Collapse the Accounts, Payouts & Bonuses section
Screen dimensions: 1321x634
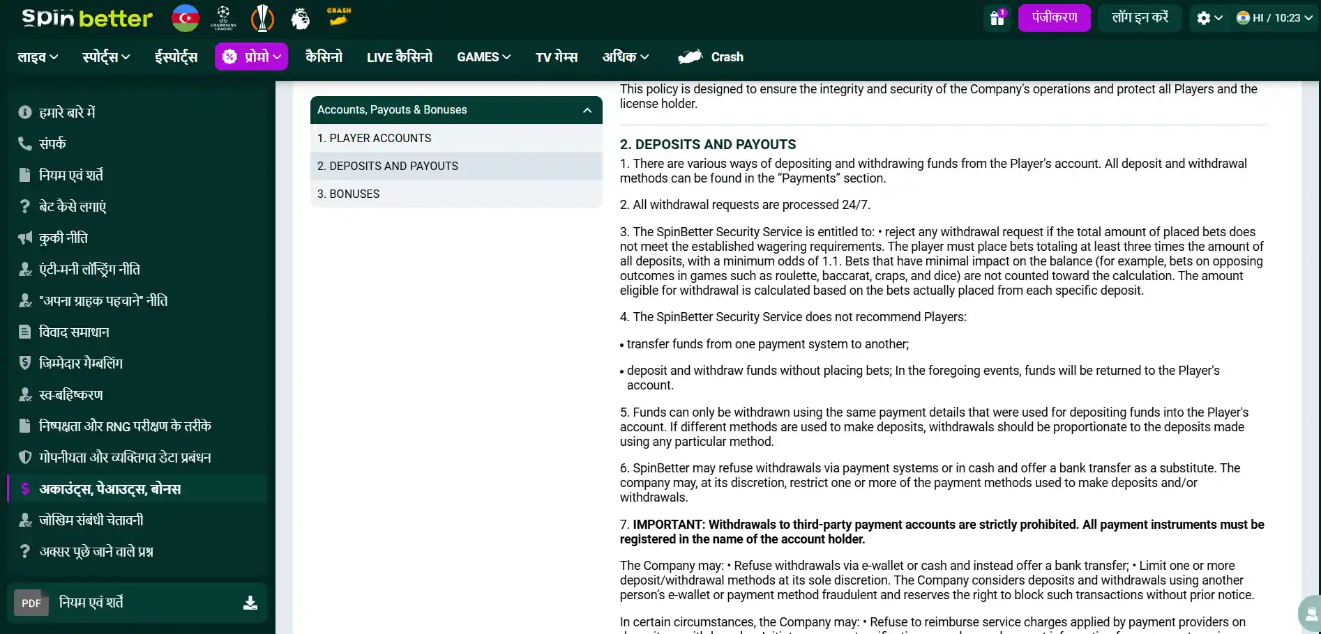587,110
